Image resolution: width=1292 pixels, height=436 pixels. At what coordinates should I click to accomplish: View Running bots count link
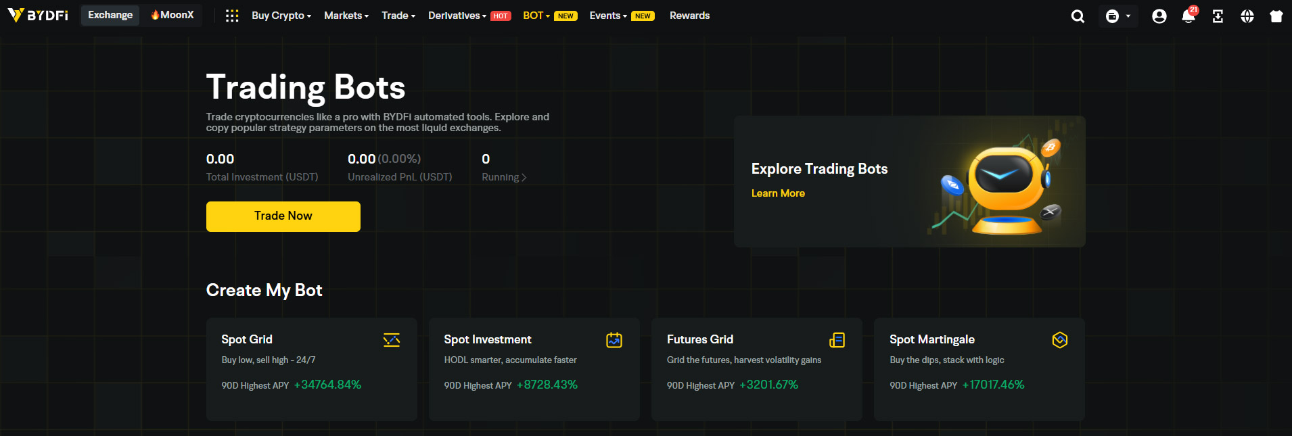click(503, 177)
